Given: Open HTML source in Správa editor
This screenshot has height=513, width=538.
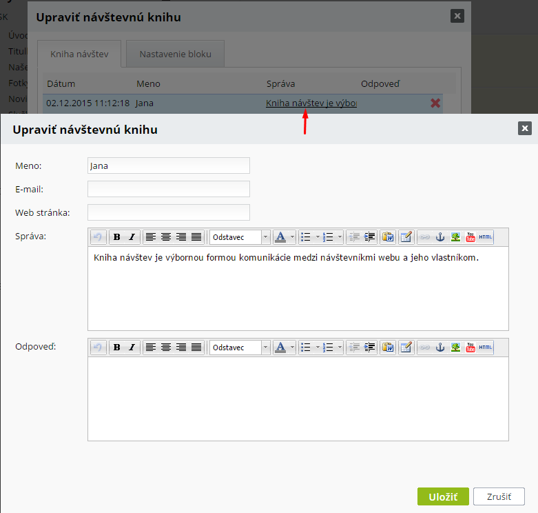Looking at the screenshot, I should (x=486, y=237).
